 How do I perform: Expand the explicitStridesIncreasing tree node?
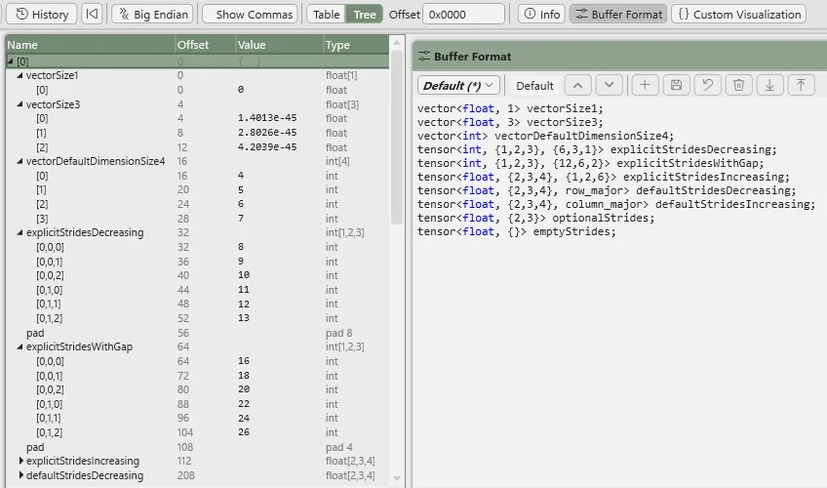tap(21, 461)
